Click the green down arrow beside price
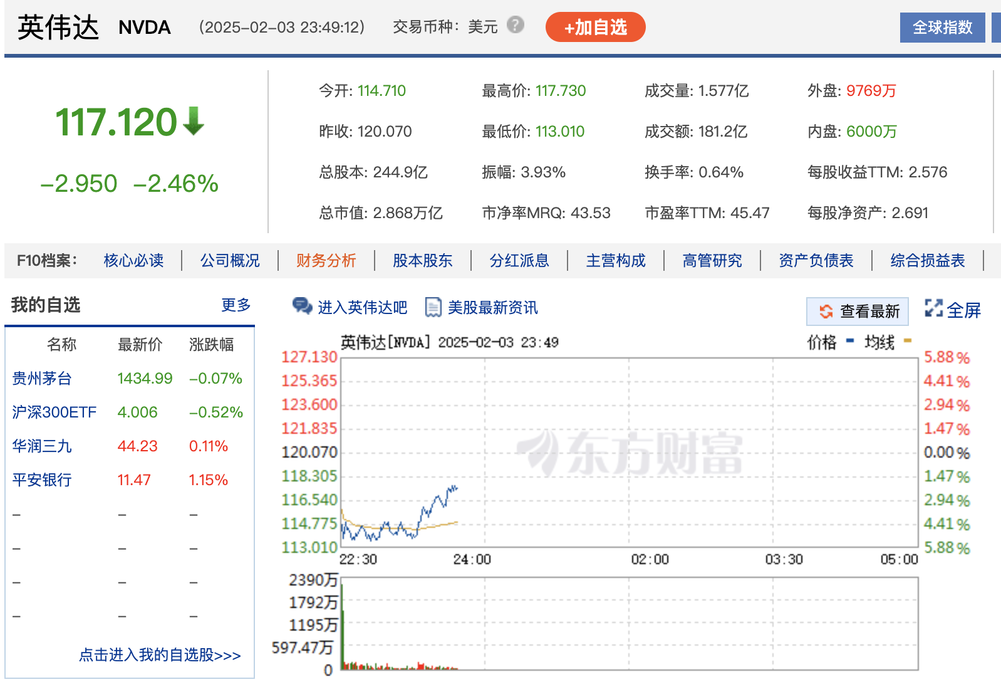The height and width of the screenshot is (682, 1001). coord(194,121)
